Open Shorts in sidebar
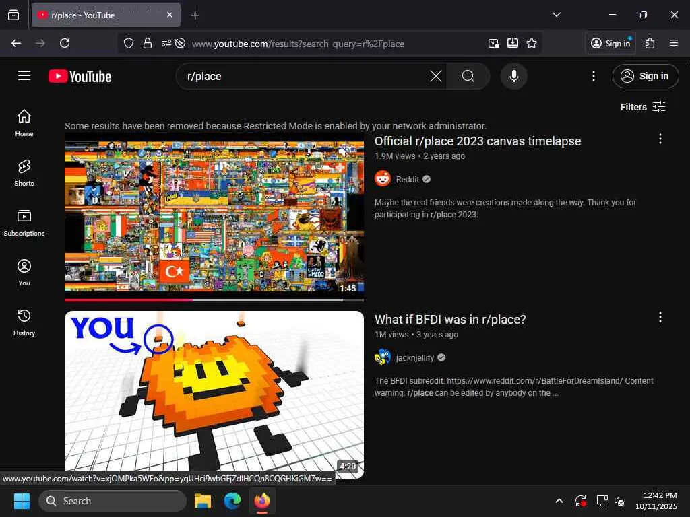Image resolution: width=690 pixels, height=517 pixels. [24, 173]
